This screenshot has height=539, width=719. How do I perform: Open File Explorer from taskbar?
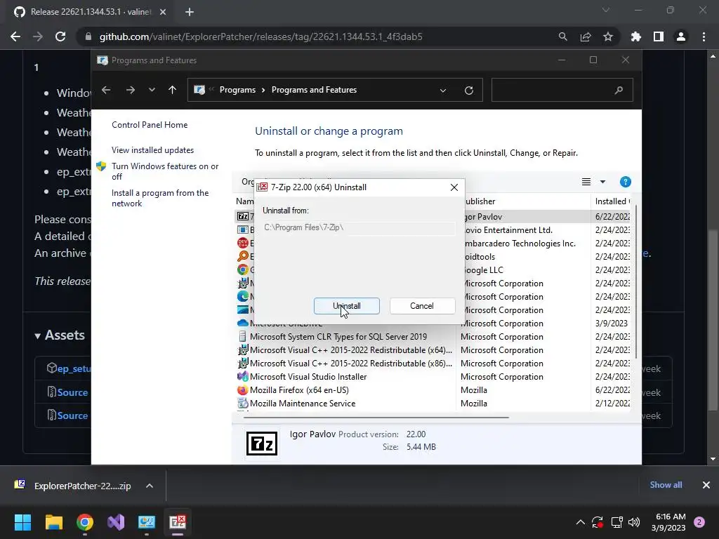[53, 522]
